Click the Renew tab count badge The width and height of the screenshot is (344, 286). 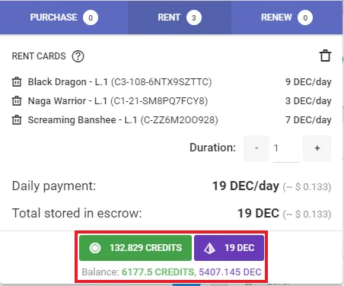[x=305, y=17]
